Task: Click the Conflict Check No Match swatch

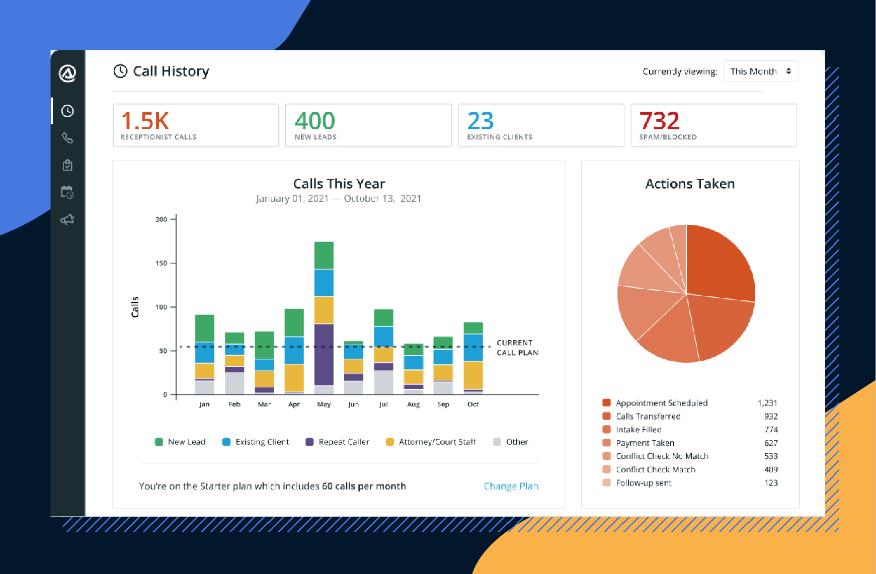Action: [606, 456]
